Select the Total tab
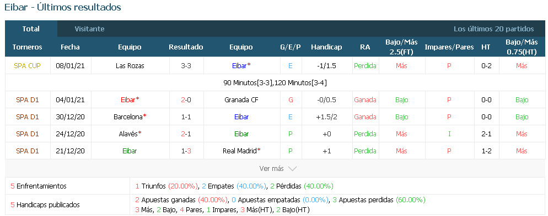 tap(31, 29)
